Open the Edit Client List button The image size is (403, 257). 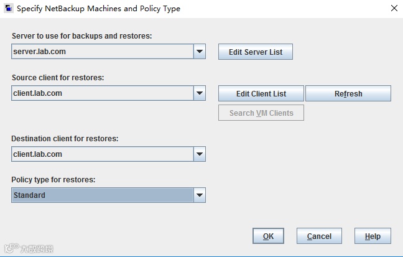tap(261, 93)
